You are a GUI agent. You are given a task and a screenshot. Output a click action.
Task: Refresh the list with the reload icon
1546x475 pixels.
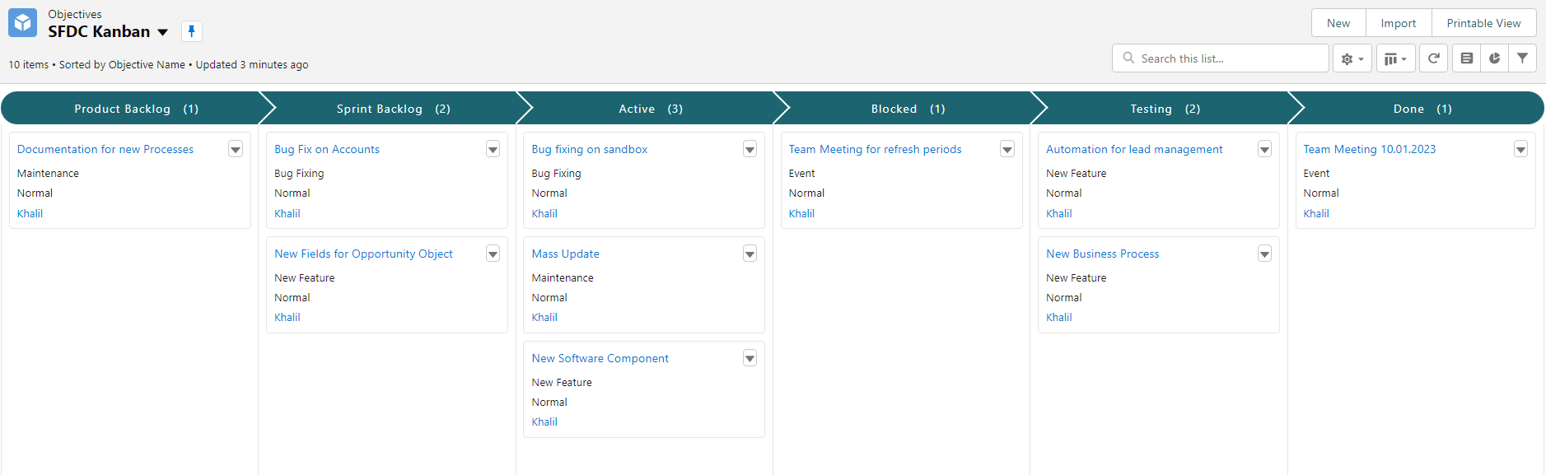[1433, 58]
